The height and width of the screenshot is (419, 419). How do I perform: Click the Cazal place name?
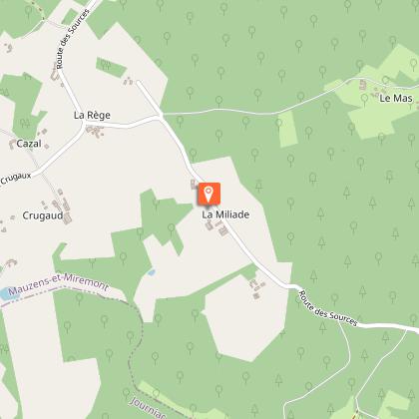[29, 144]
